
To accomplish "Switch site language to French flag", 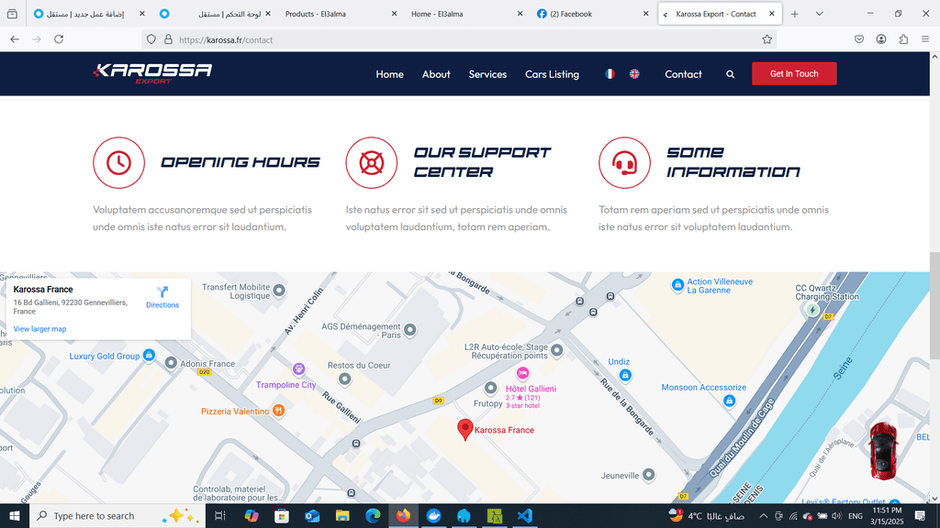I will (610, 73).
